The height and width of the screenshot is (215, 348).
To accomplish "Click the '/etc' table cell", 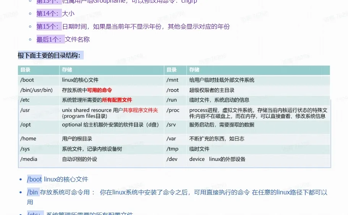I will pyautogui.click(x=39, y=100).
